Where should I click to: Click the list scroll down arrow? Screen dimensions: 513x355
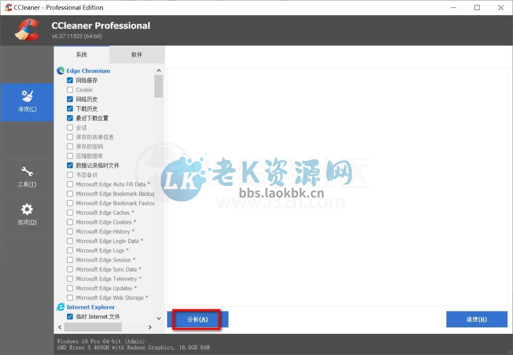pyautogui.click(x=159, y=319)
